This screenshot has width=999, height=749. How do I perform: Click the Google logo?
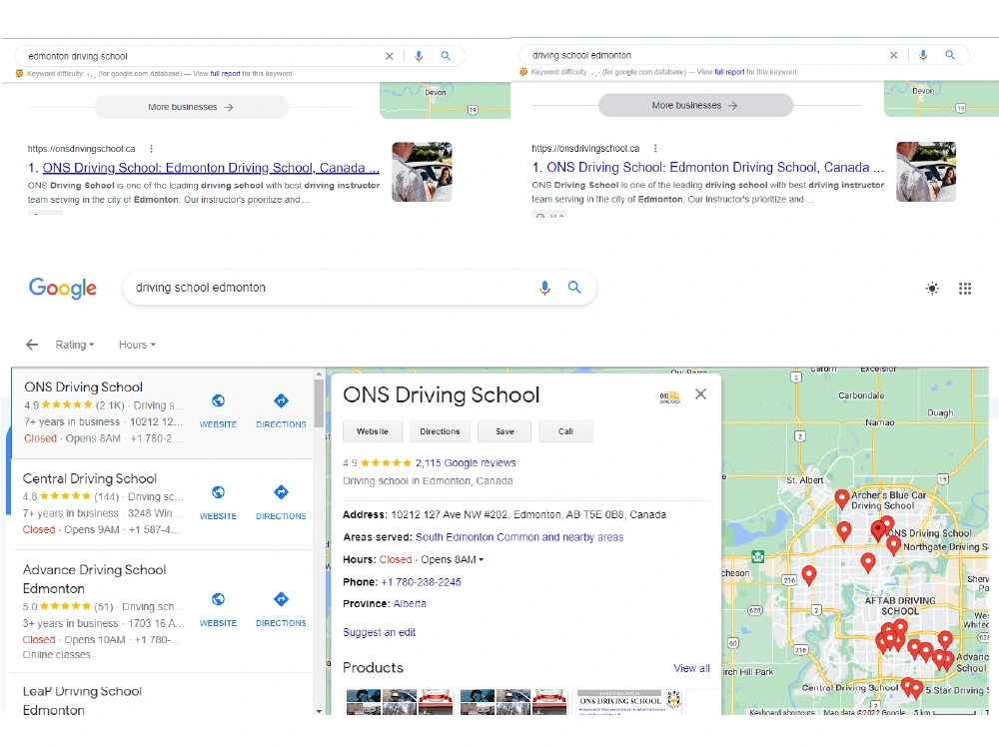pos(62,288)
